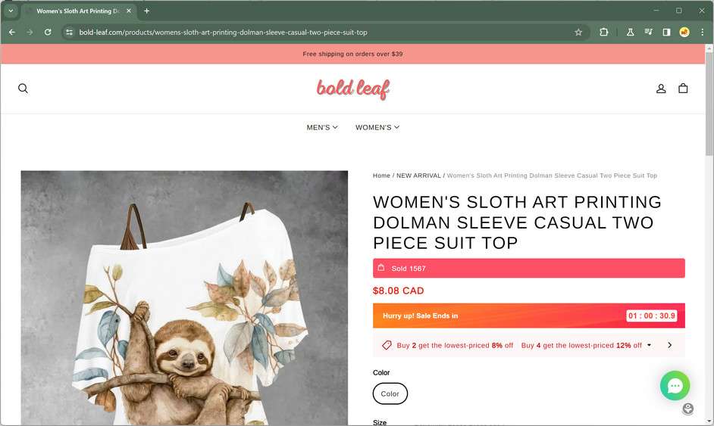Show next promotion with right chevron
714x426 pixels.
coord(669,345)
